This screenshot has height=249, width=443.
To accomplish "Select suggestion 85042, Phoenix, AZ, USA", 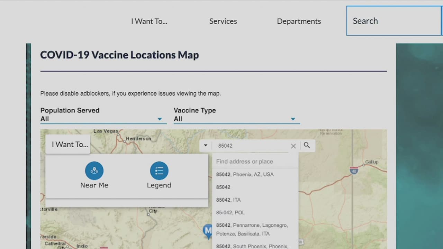I will pos(245,174).
